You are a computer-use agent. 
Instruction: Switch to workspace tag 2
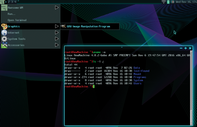(x=9, y=2)
